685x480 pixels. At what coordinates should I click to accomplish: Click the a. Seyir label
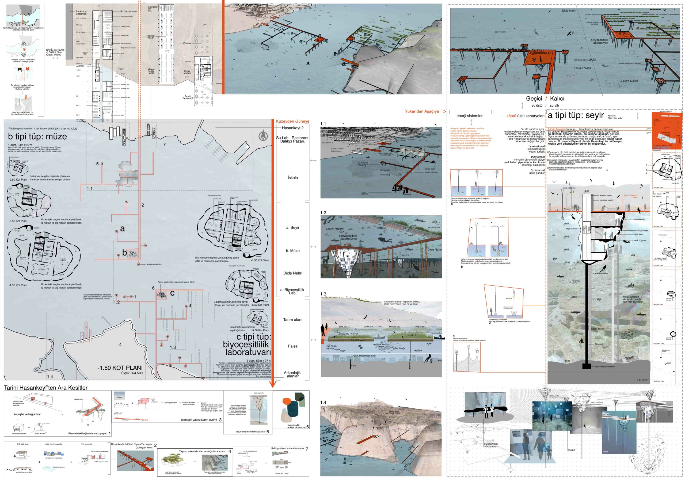tap(292, 227)
